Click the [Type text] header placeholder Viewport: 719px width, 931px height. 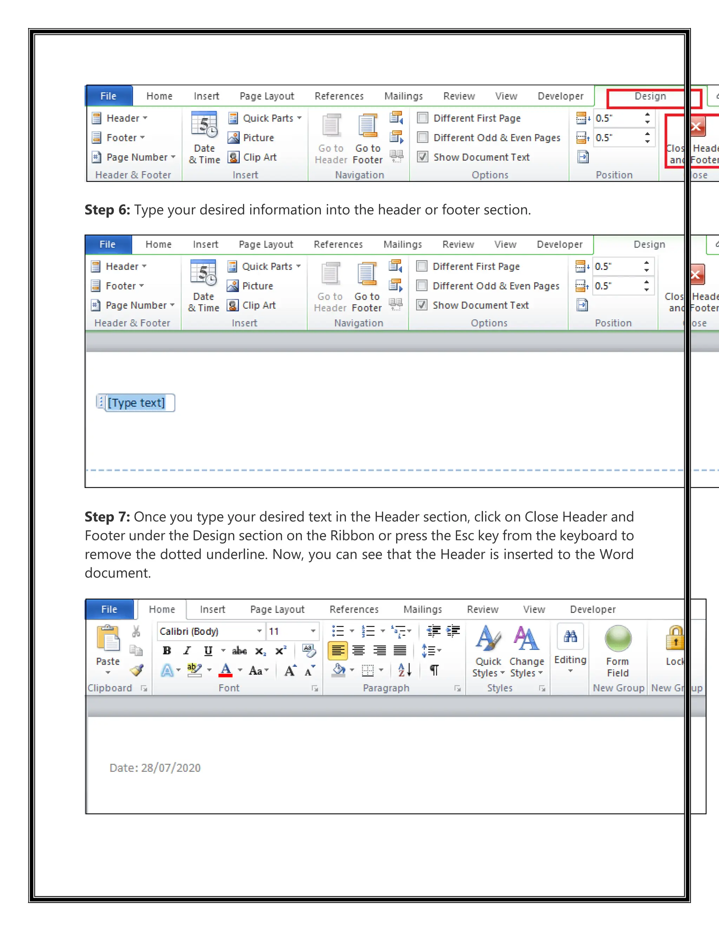tap(136, 403)
